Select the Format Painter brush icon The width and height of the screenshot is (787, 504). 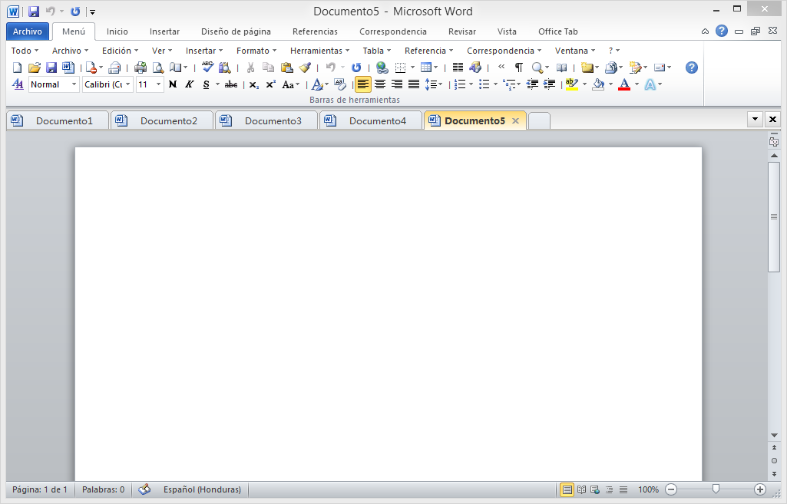305,68
